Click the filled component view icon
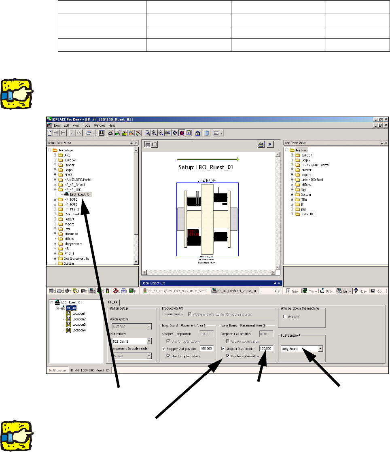 click(x=148, y=144)
